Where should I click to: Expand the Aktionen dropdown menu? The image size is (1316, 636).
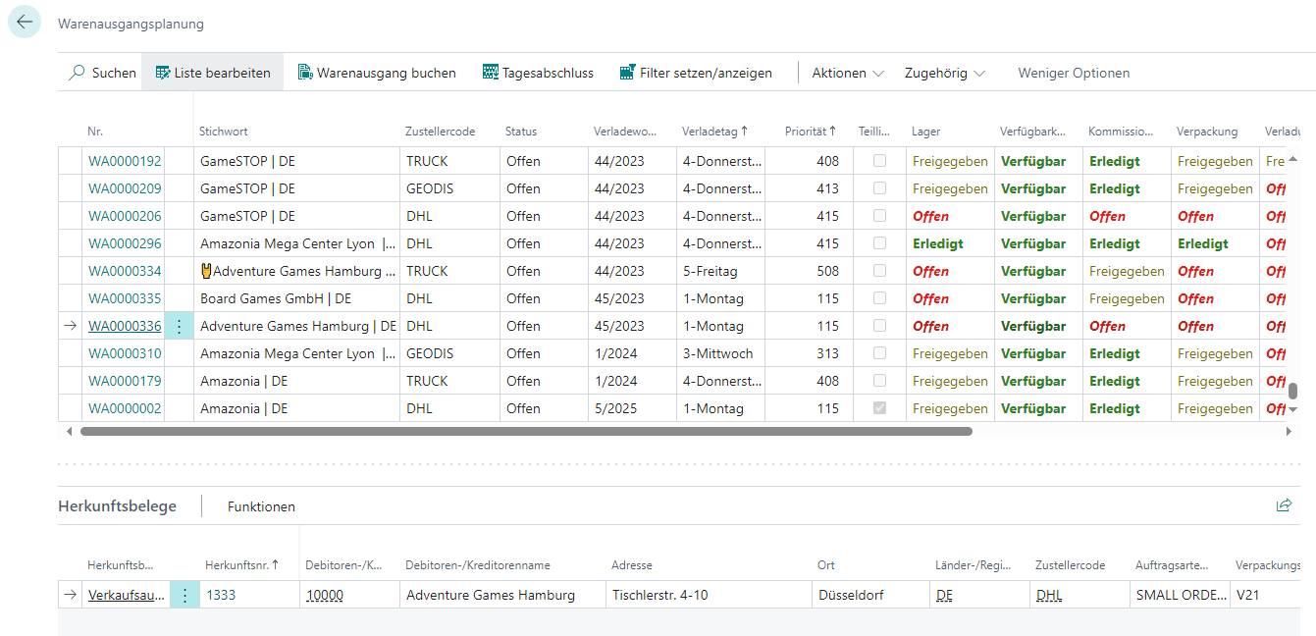[848, 73]
